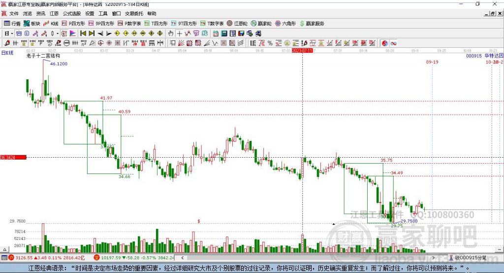
Task: Click the first yellow diamond arrow icon
Action: (117, 34)
